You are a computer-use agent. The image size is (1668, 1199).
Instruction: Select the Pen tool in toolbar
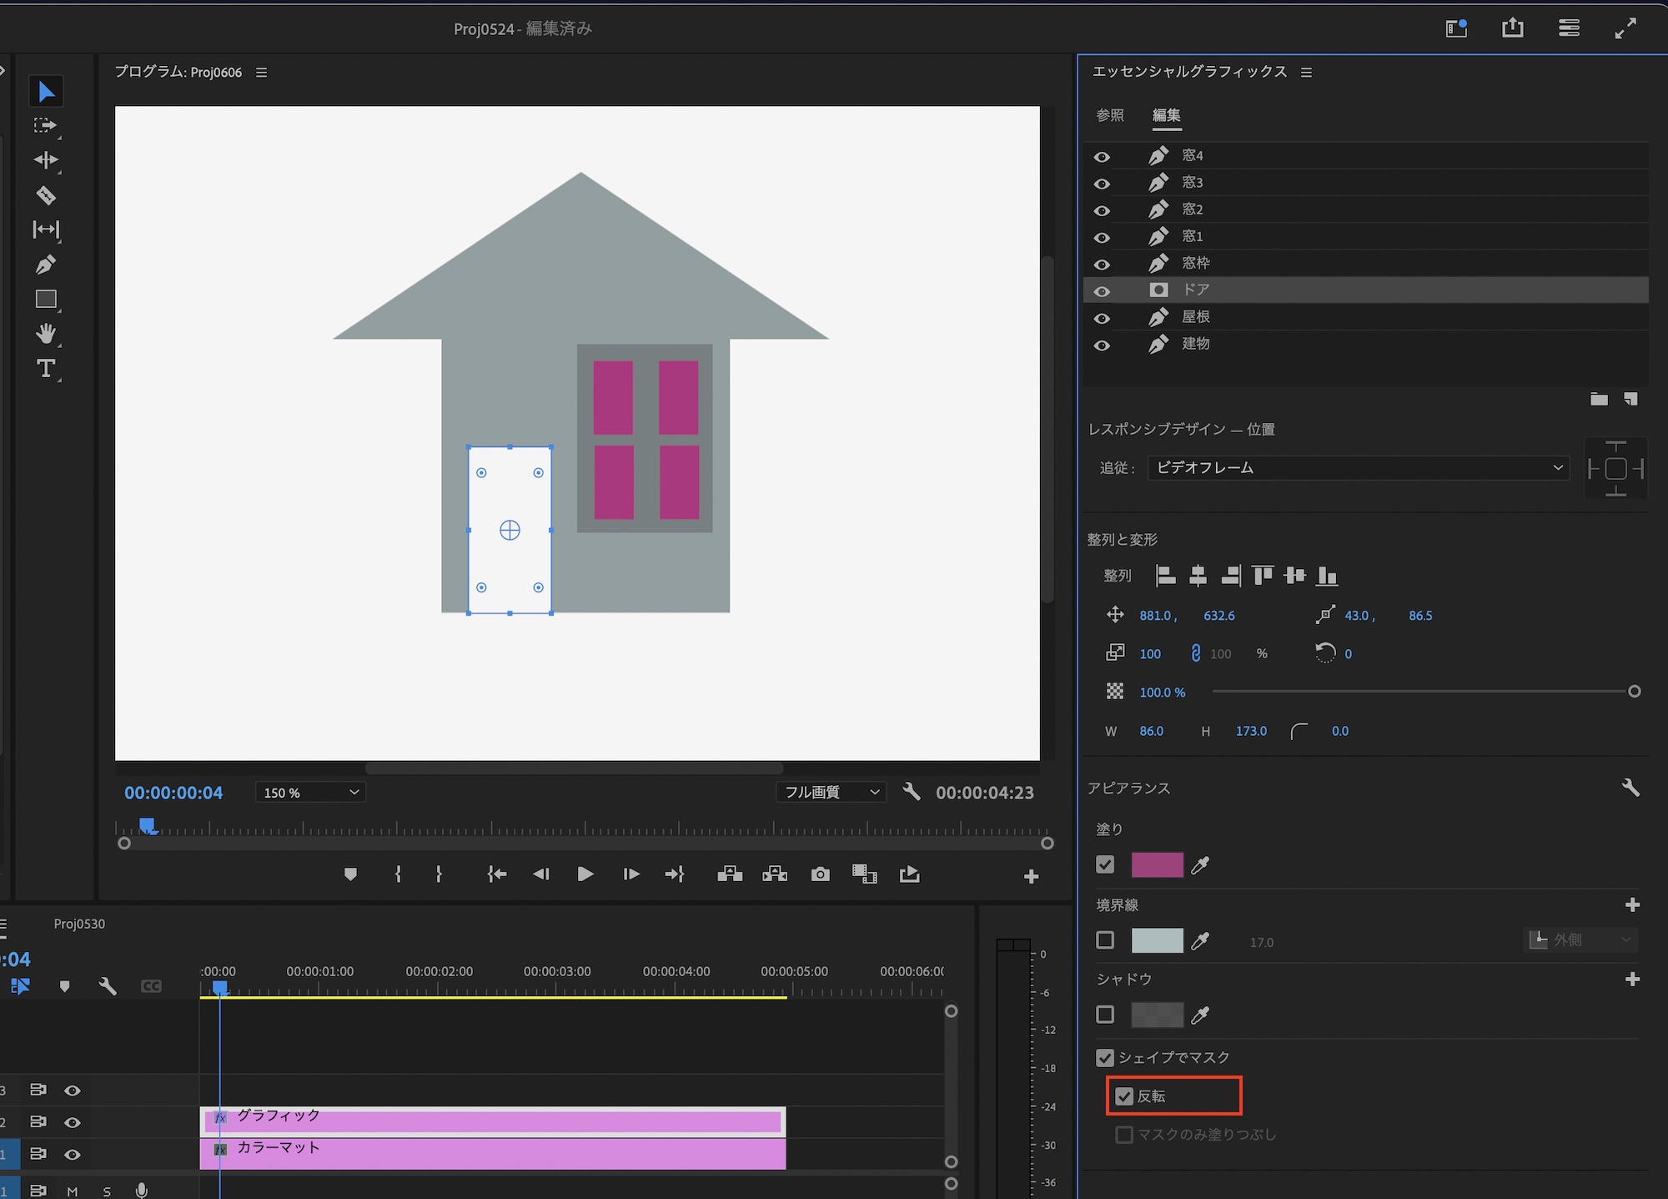click(46, 265)
